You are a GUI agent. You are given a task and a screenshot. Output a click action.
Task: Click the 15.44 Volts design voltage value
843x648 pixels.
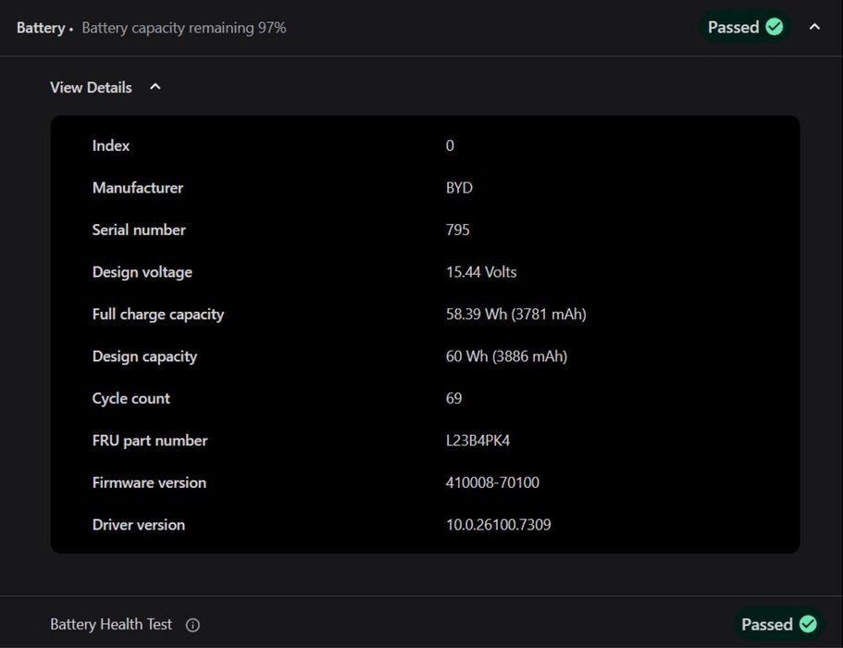(x=481, y=272)
